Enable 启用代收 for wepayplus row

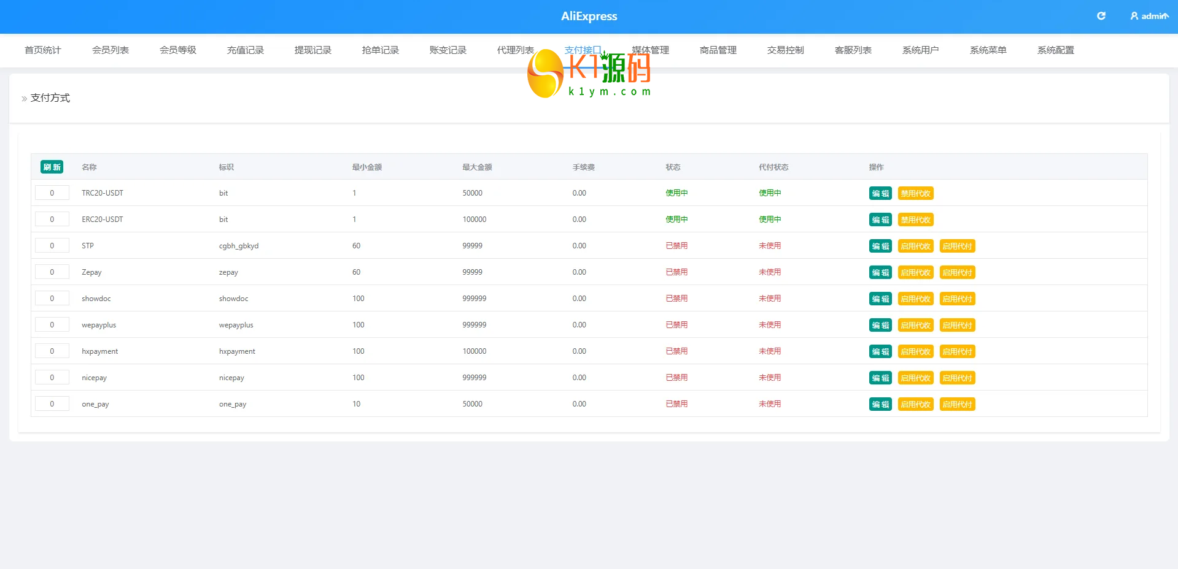[x=915, y=325]
